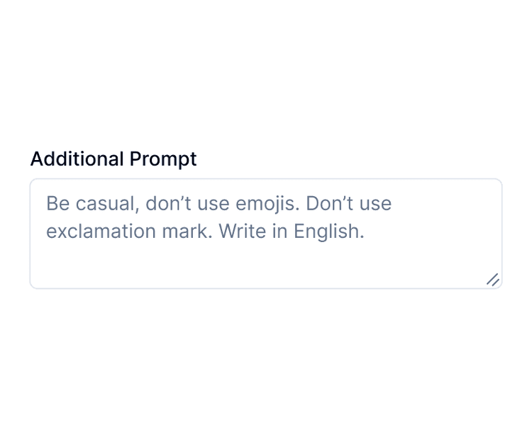Viewport: 532px width, 434px height.
Task: Click the word "emojis" in the prompt box
Action: pyautogui.click(x=273, y=204)
